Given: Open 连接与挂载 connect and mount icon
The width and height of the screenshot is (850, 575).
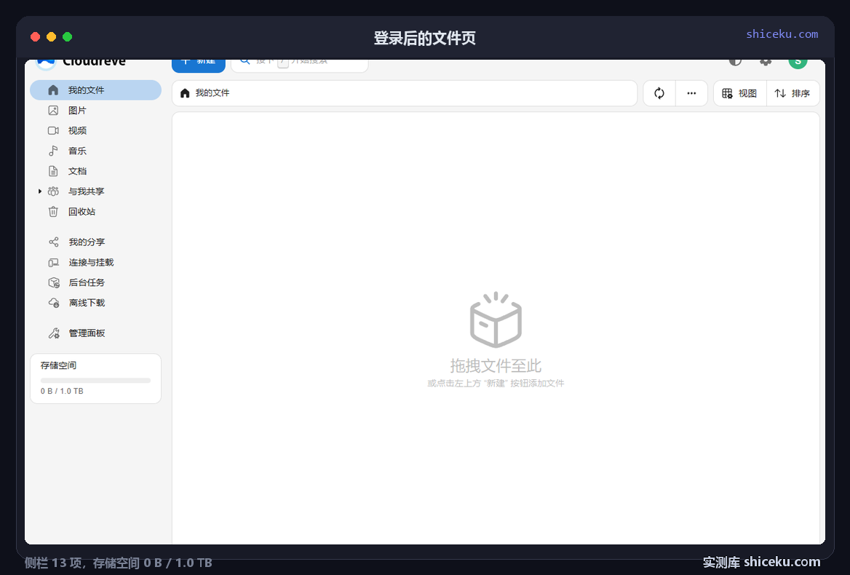Looking at the screenshot, I should point(53,262).
